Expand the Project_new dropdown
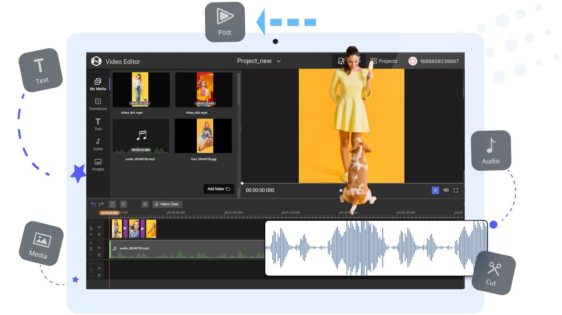Image resolution: width=562 pixels, height=315 pixels. click(x=279, y=61)
